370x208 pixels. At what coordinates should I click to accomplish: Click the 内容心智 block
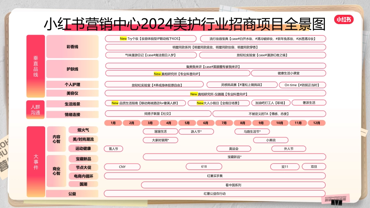[x=56, y=139]
